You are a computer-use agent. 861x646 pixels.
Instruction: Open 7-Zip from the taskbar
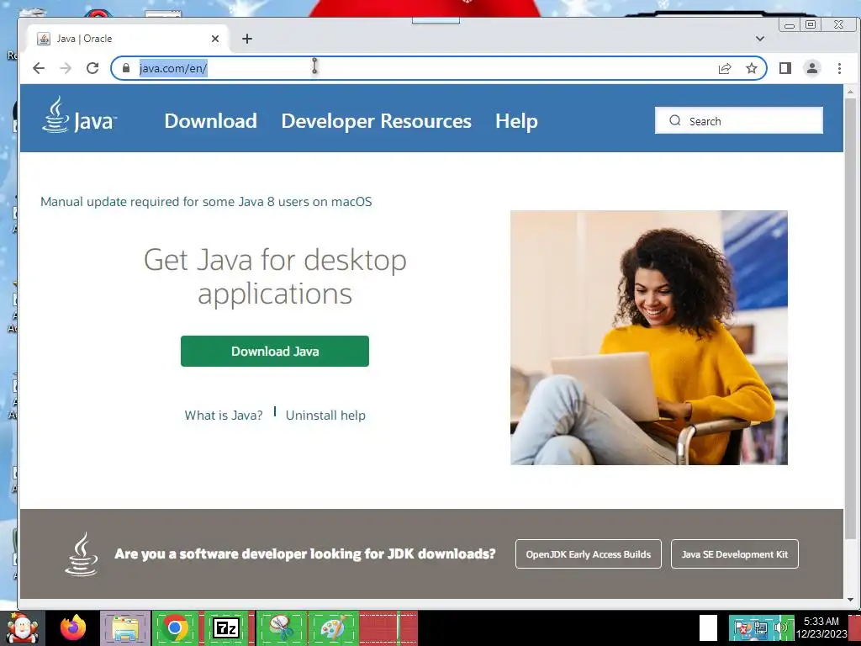(x=226, y=627)
